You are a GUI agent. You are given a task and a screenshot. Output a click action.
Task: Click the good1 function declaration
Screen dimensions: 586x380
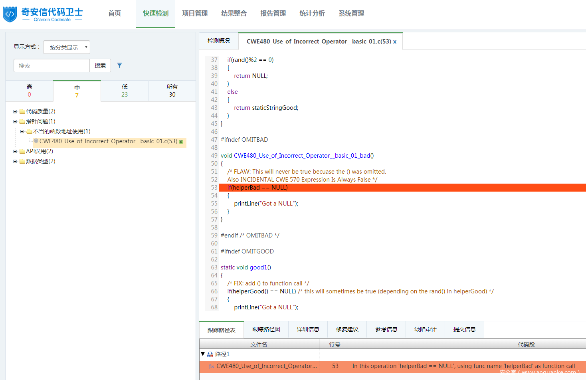click(x=246, y=267)
